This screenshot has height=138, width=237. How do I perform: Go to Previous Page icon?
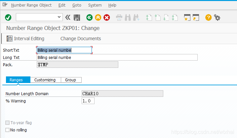pyautogui.click(x=158, y=17)
